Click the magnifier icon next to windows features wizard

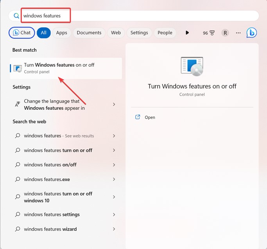pyautogui.click(x=18, y=229)
